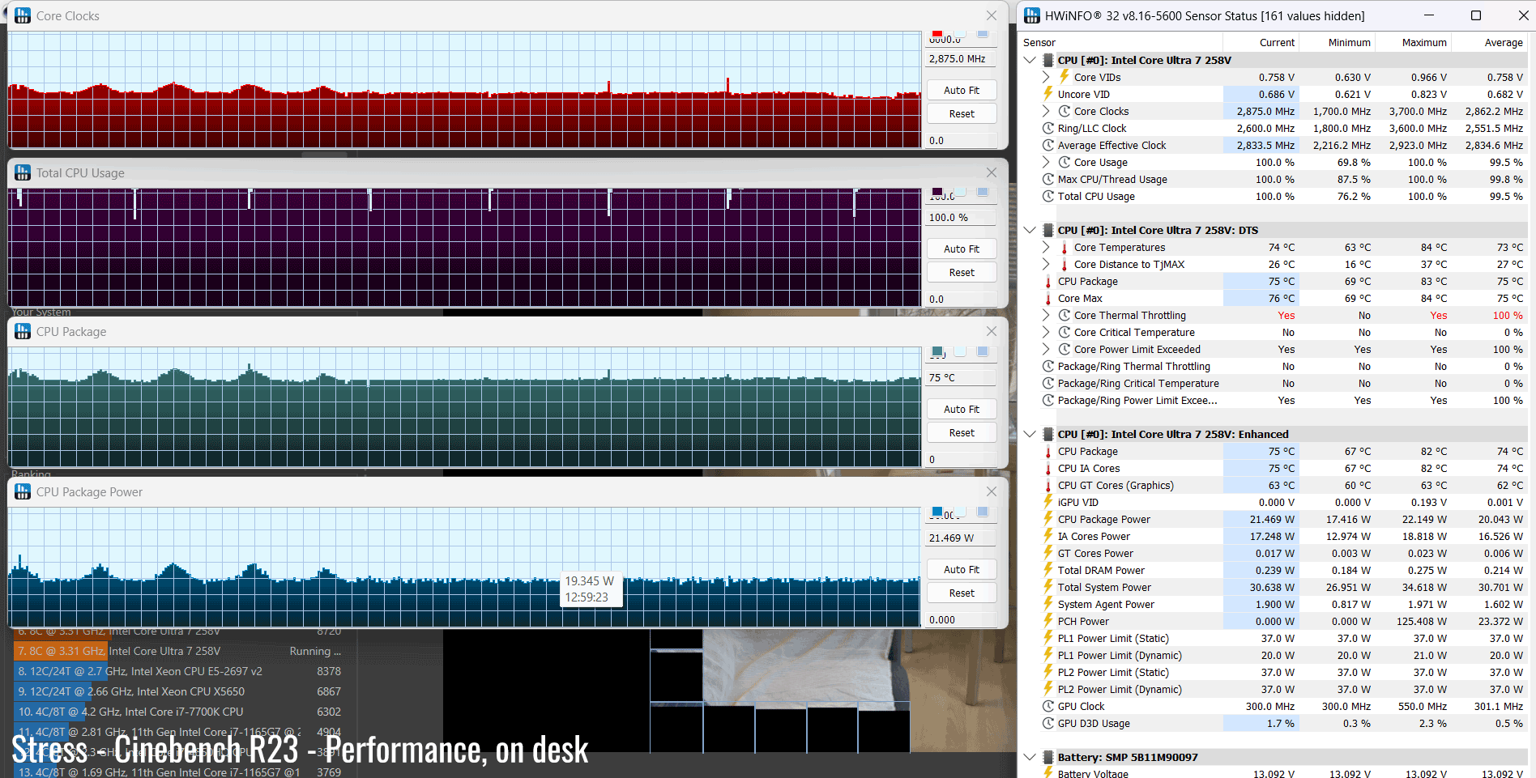
Task: Click the thermometer icon beside CPU IA Cores
Action: tap(1048, 468)
